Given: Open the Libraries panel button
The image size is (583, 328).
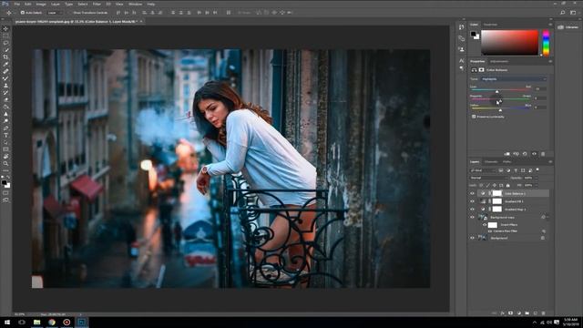Looking at the screenshot, I should [568, 27].
